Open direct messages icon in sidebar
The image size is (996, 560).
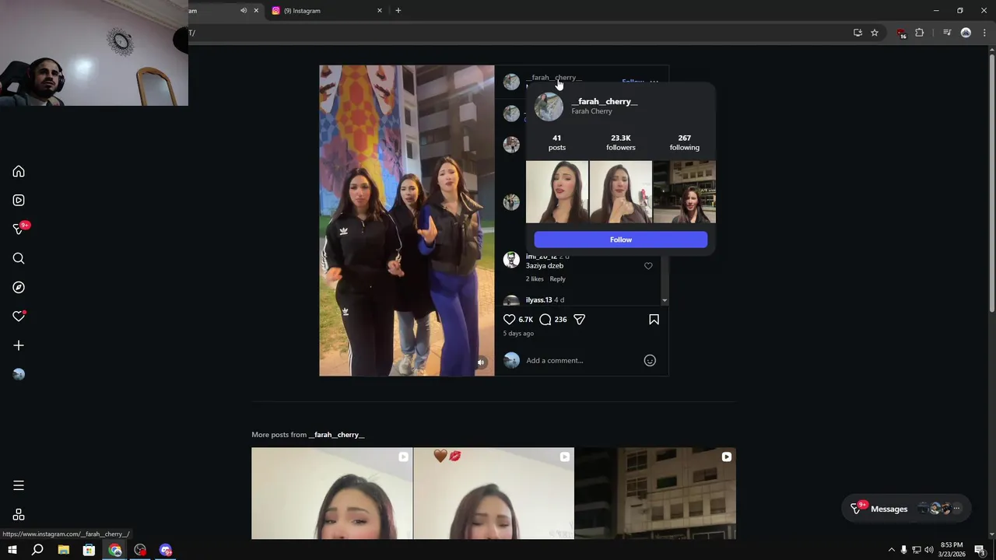click(19, 229)
